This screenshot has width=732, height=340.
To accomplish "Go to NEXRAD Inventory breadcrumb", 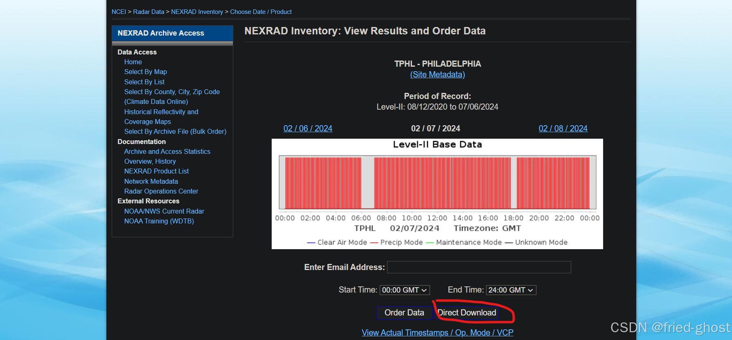I will click(197, 12).
